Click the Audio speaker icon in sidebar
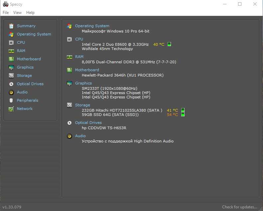 [x=11, y=92]
